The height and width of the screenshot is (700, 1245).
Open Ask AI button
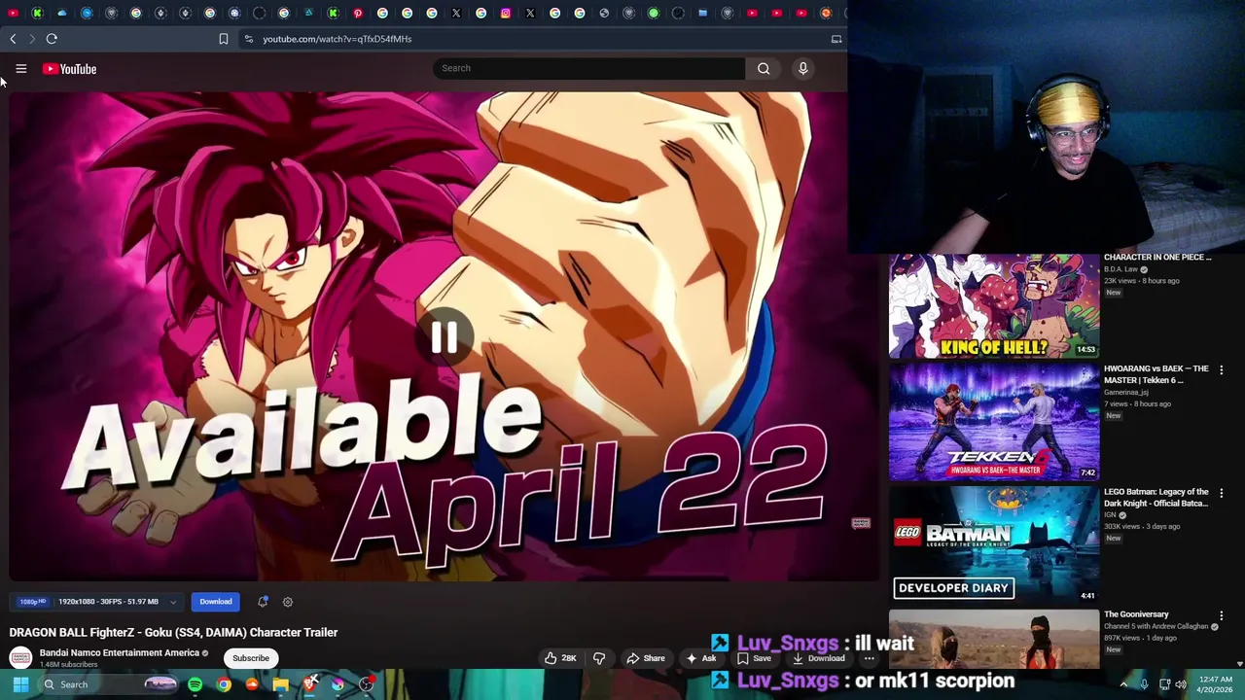(701, 658)
